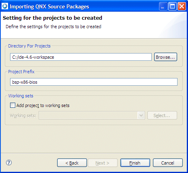
Task: Go to the previous page with Back
Action: [x=72, y=163]
